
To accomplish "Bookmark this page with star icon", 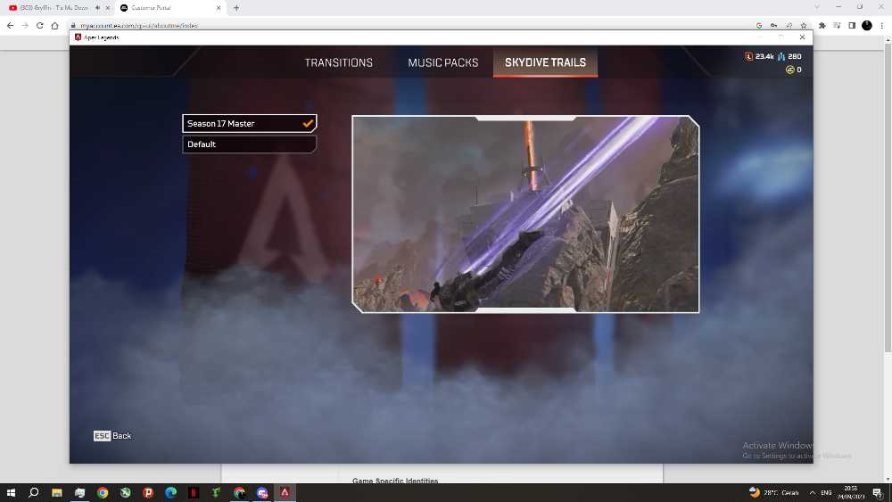I will 804,26.
